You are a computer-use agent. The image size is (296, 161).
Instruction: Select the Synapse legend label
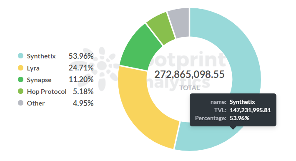pos(39,80)
